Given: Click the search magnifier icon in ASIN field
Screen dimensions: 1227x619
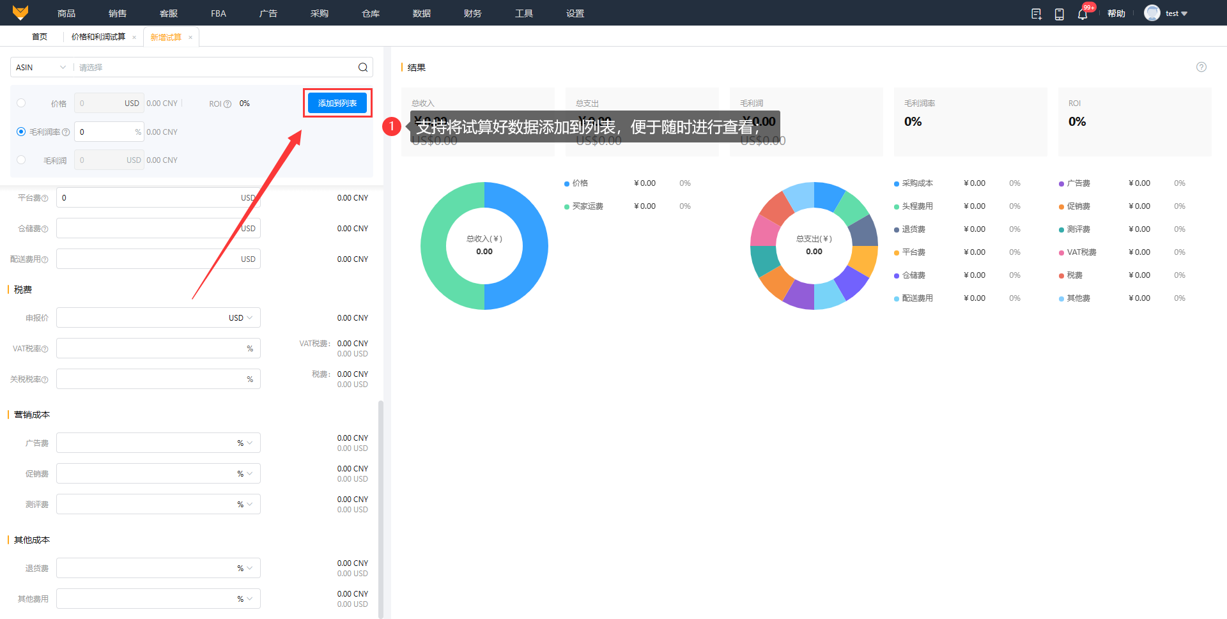Looking at the screenshot, I should tap(362, 68).
